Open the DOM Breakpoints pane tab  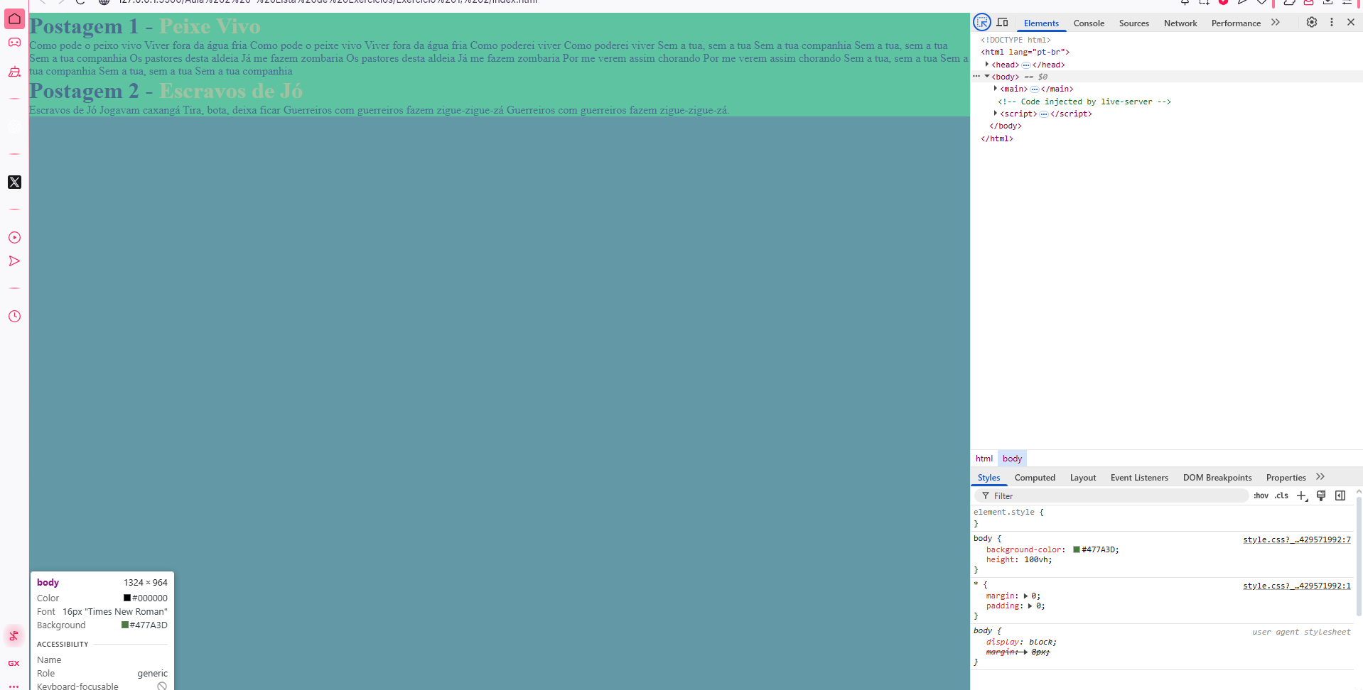[x=1217, y=478]
